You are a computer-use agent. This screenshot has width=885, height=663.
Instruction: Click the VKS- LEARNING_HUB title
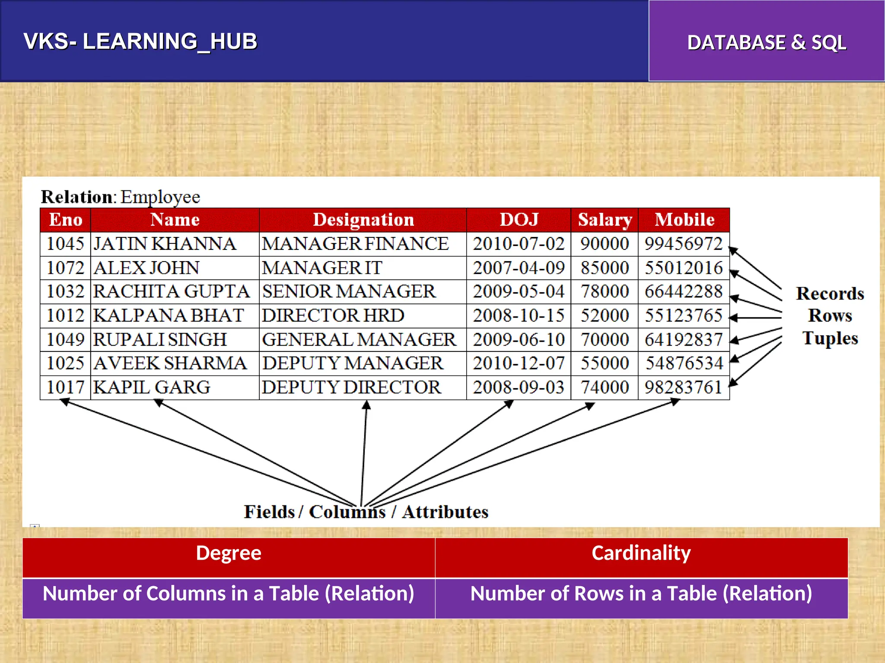tap(140, 42)
